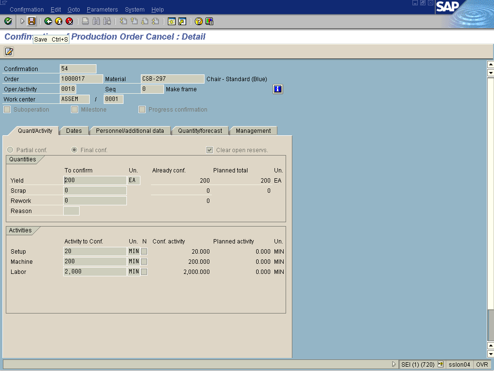The height and width of the screenshot is (371, 494).
Task: Click the Next Page icon
Action: click(145, 21)
